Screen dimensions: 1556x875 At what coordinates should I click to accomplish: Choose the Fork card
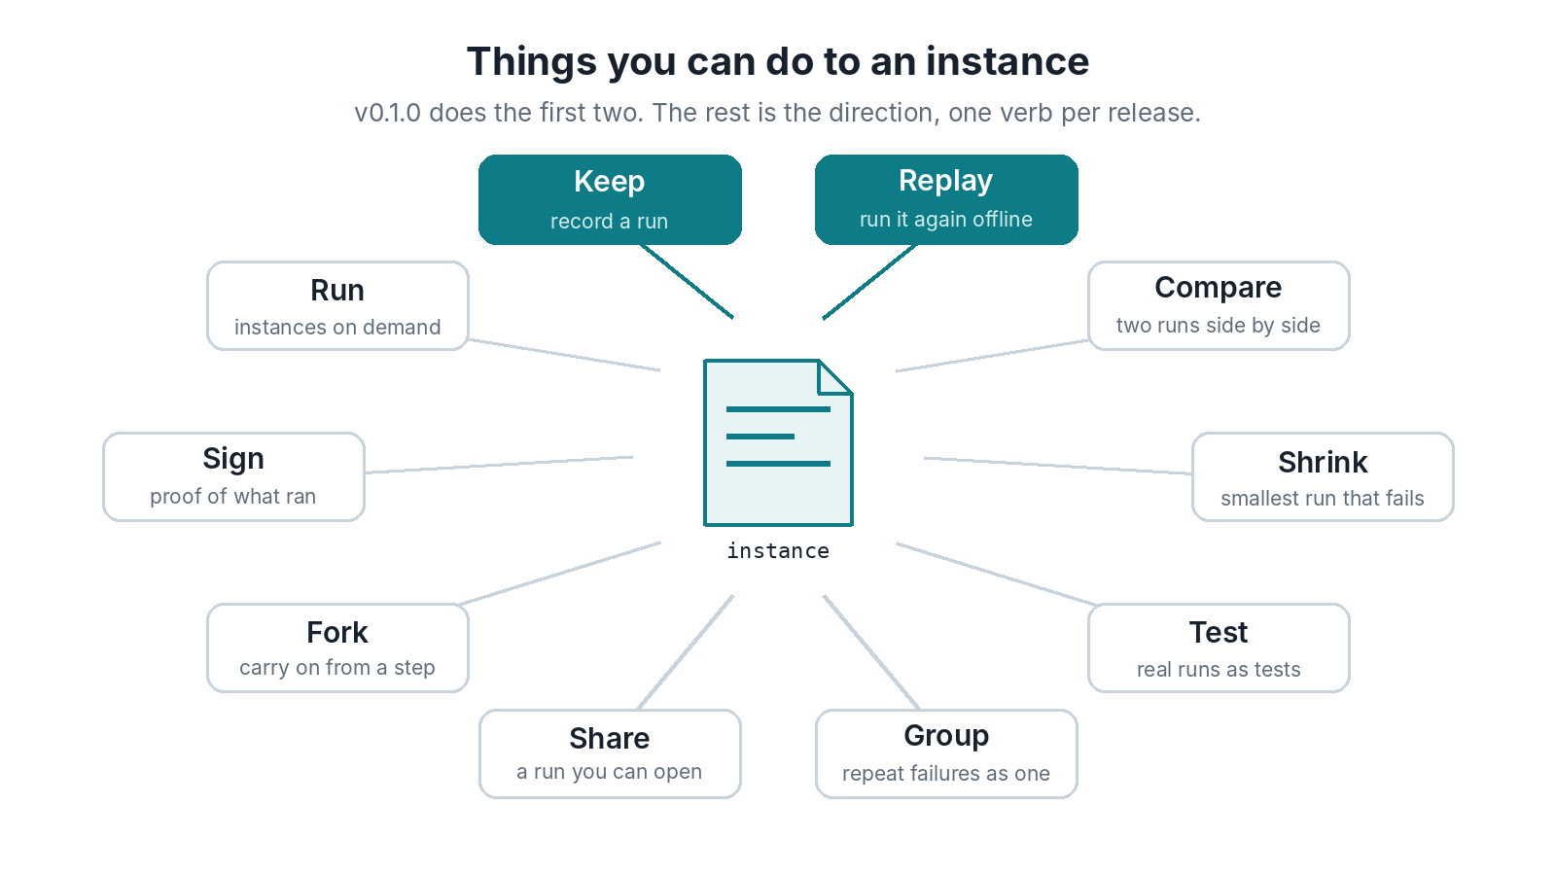point(337,647)
